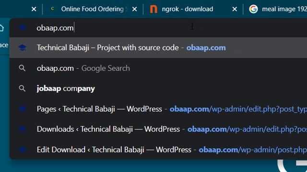This screenshot has width=307, height=172.
Task: Select jobaap company search suggestion
Action: 159,88
